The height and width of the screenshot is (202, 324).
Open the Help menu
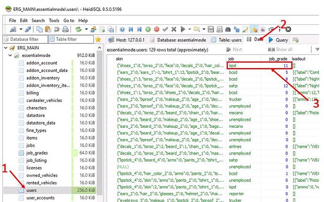[x=83, y=21]
